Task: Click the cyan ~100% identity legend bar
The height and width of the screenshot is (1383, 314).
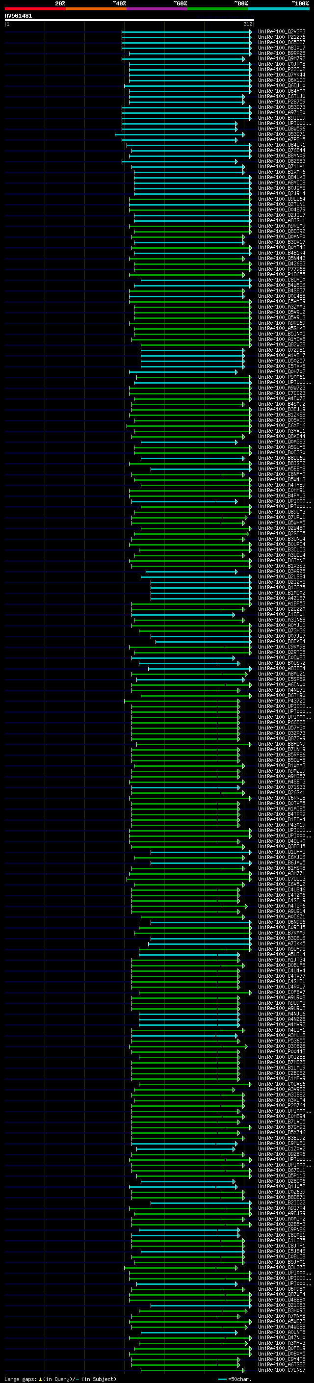Action: (279, 9)
